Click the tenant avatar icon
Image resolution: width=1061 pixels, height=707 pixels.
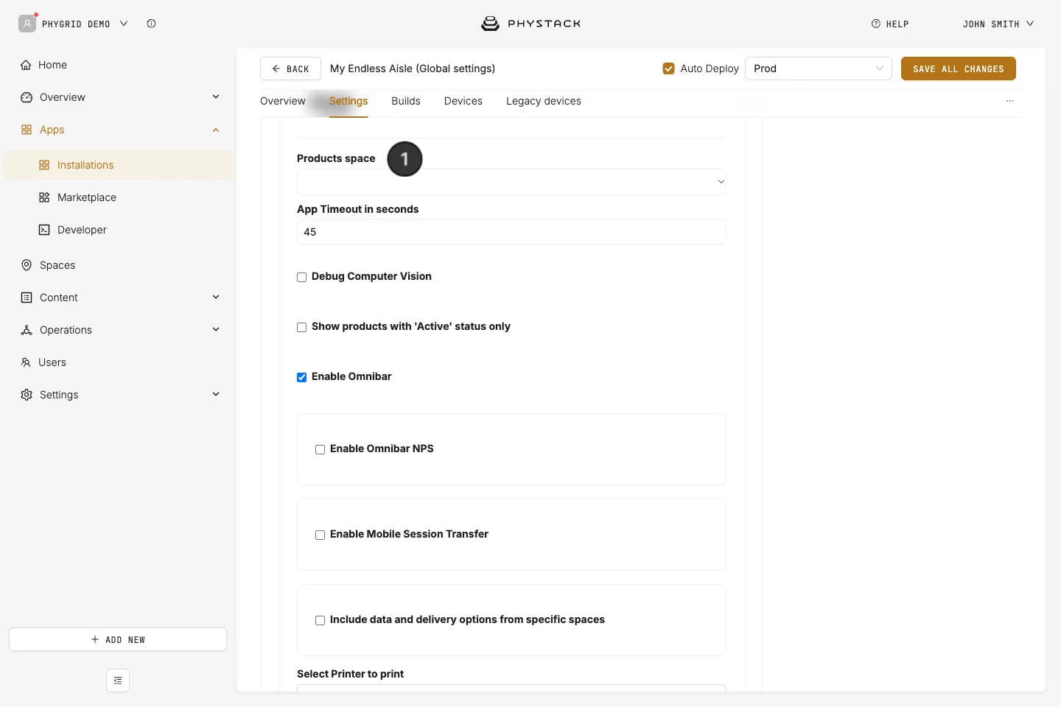pyautogui.click(x=27, y=24)
